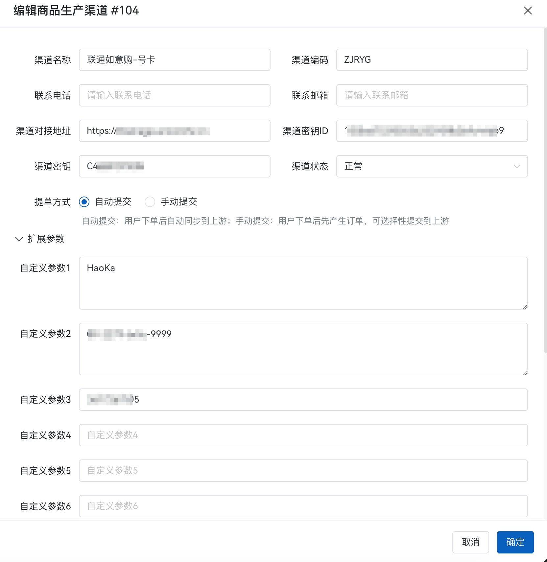Edit the 渠道密钥ID field

pos(432,131)
